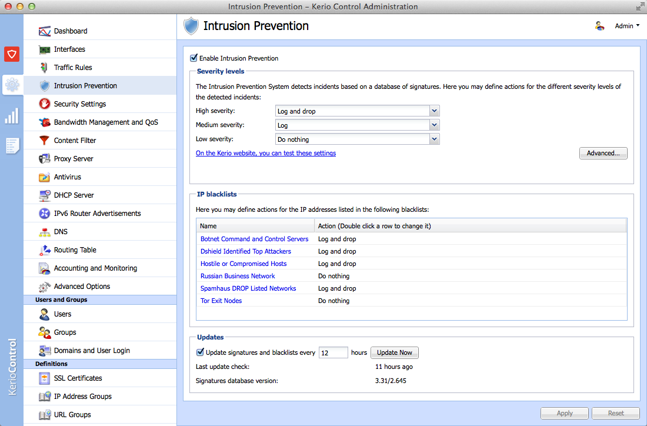Screen dimensions: 647x426
Task: Open the Kerio website test settings link
Action: 266,153
